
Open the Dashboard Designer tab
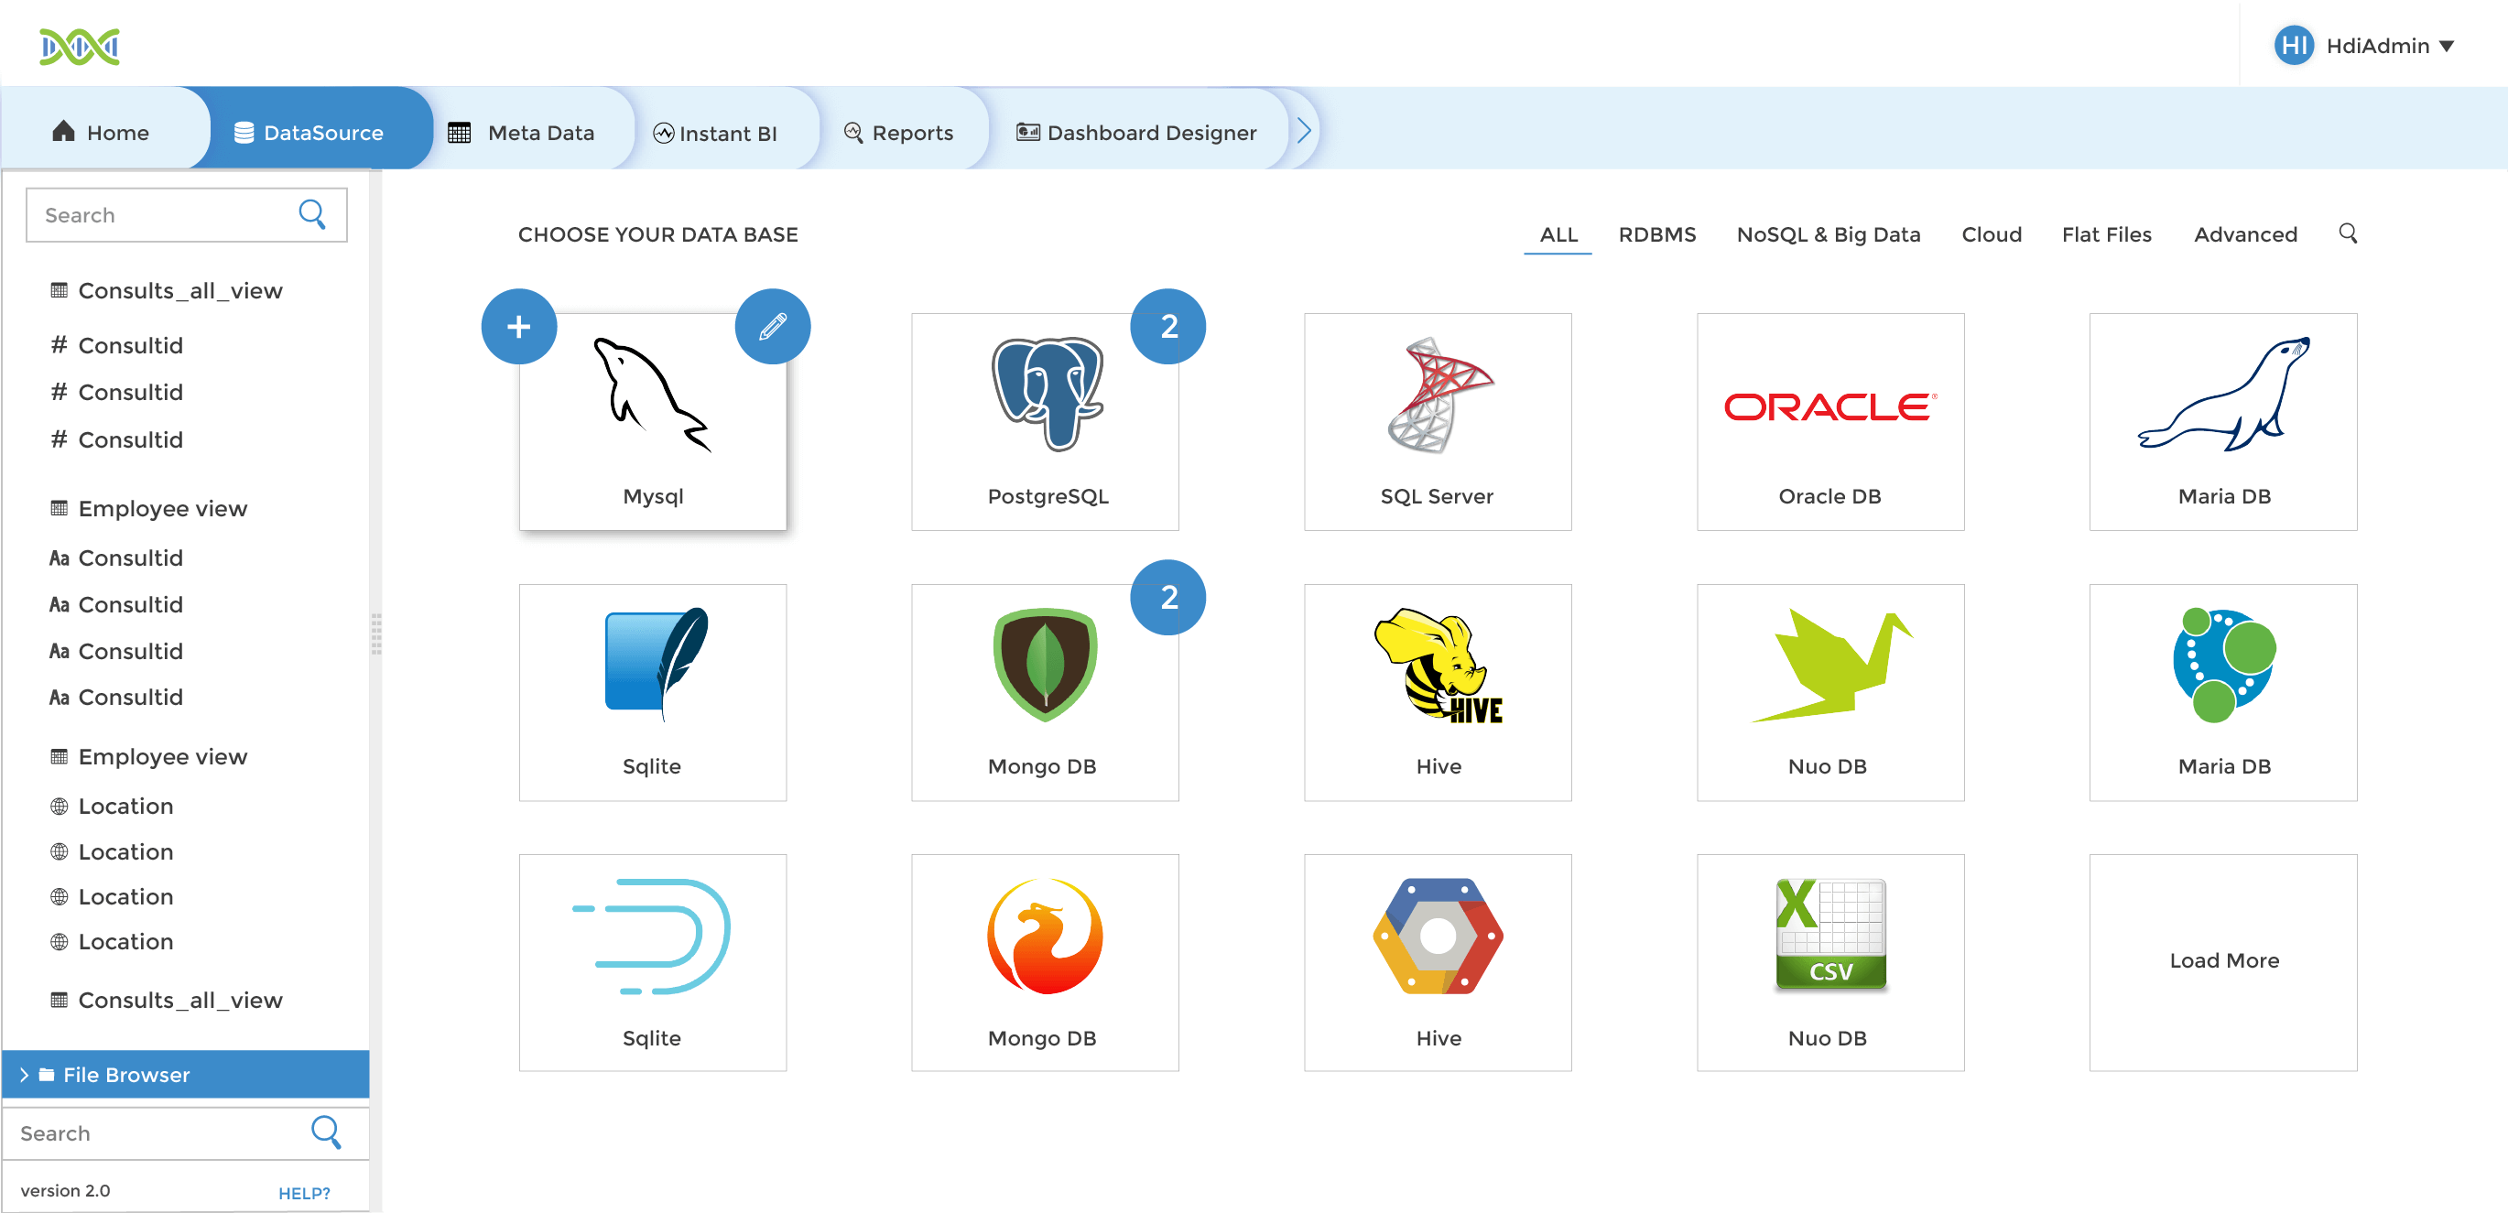pos(1136,133)
